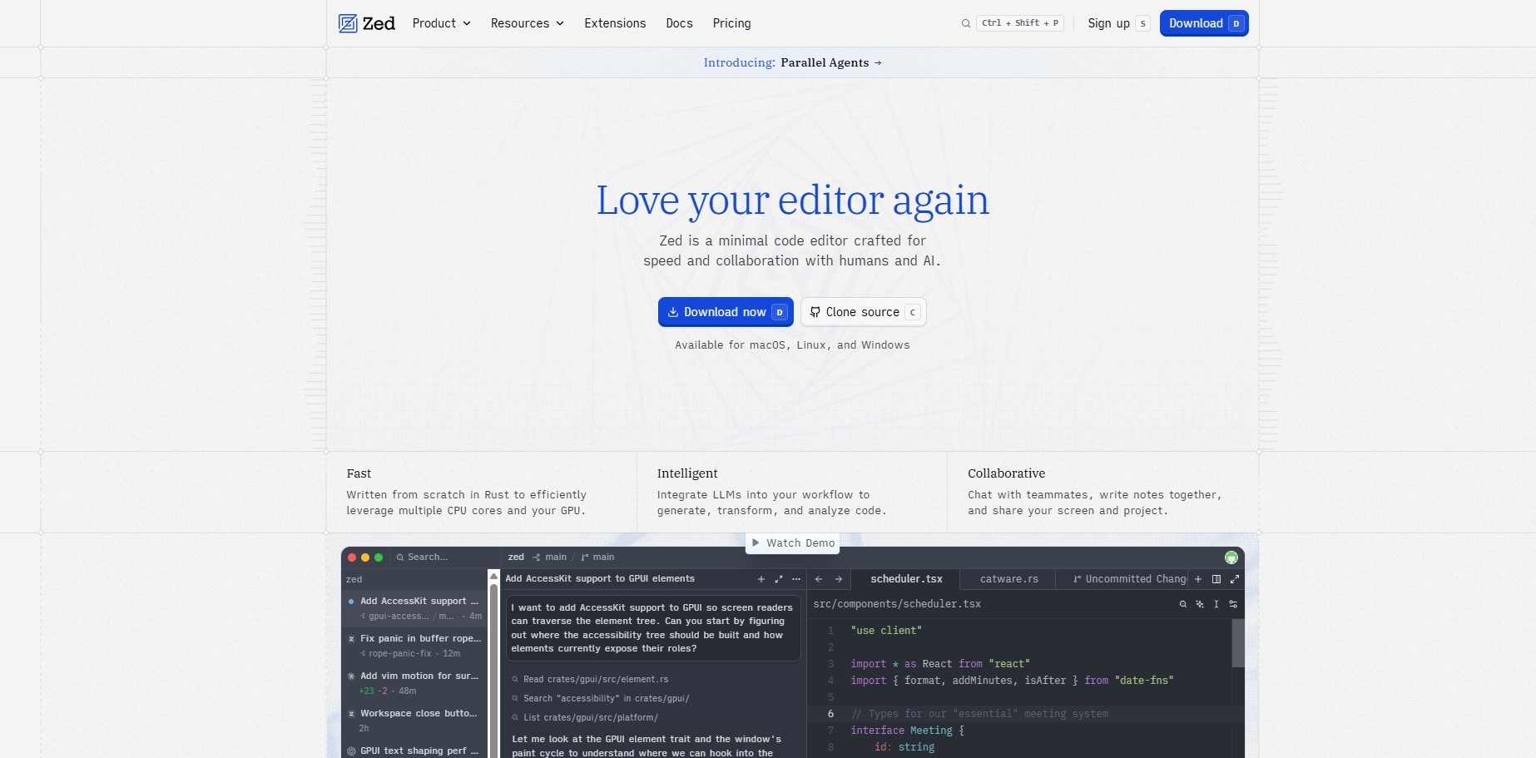Click the branch icon before gpui-access
1536x758 pixels.
[363, 616]
